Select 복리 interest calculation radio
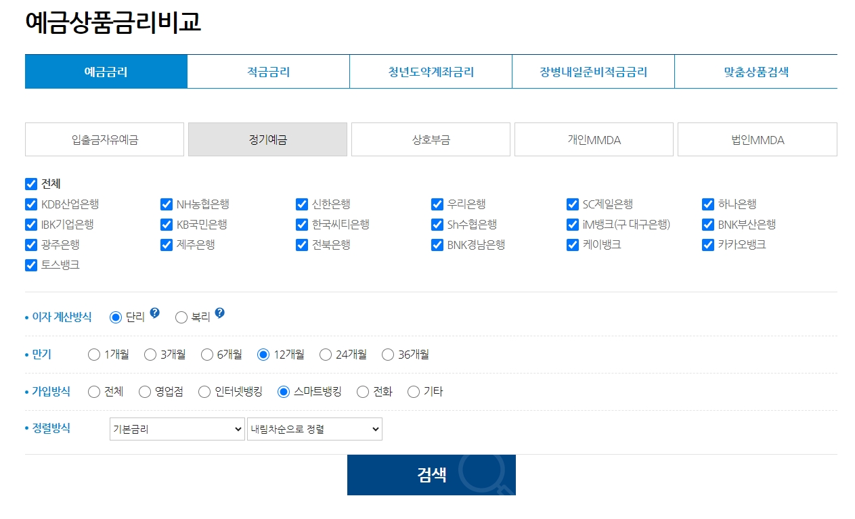Image resolution: width=855 pixels, height=519 pixels. click(x=181, y=317)
